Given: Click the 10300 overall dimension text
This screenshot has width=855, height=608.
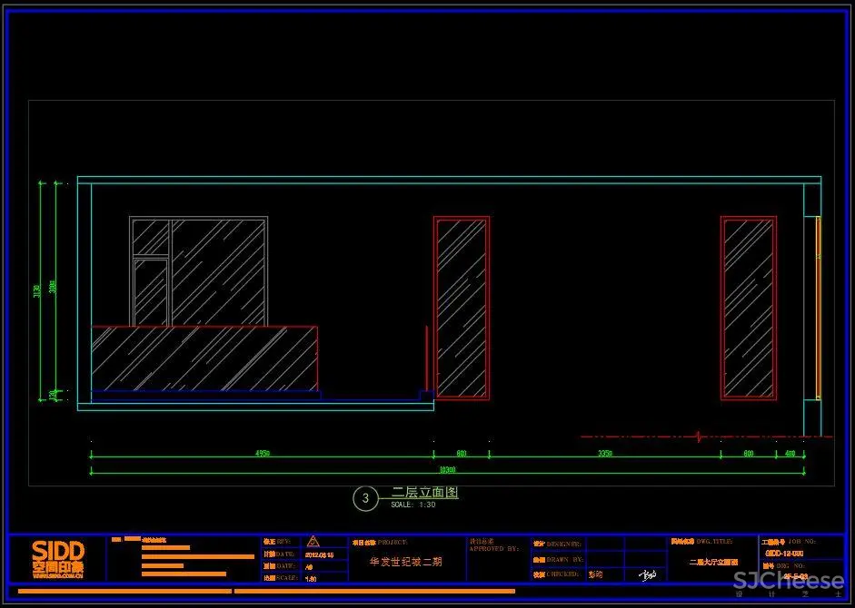Looking at the screenshot, I should pos(447,469).
